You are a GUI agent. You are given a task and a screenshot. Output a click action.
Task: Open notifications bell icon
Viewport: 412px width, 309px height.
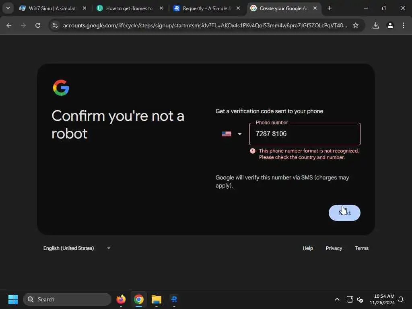pos(401,299)
